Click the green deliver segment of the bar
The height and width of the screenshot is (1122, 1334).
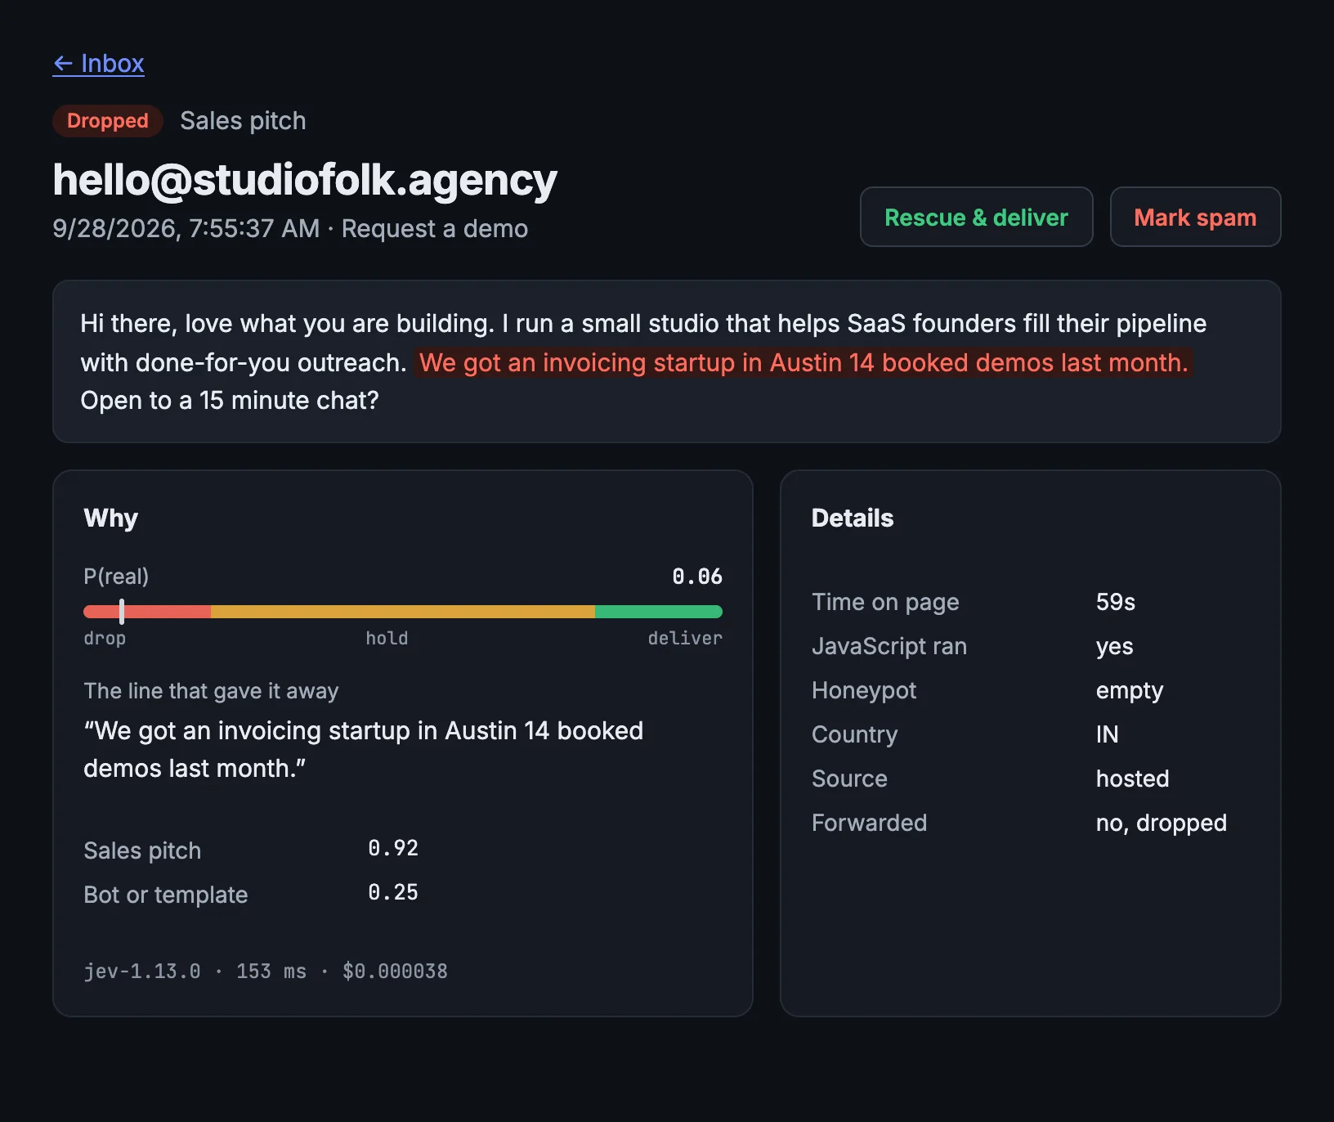pyautogui.click(x=659, y=612)
